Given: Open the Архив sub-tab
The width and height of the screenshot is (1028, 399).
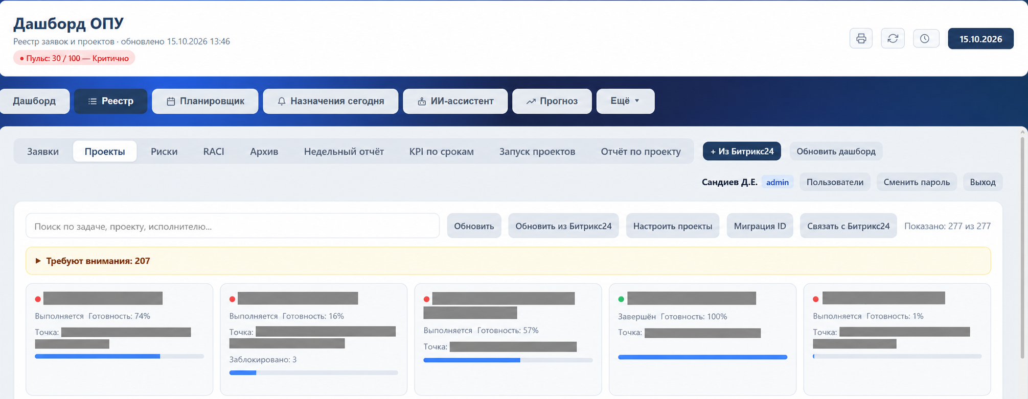Looking at the screenshot, I should pos(264,152).
